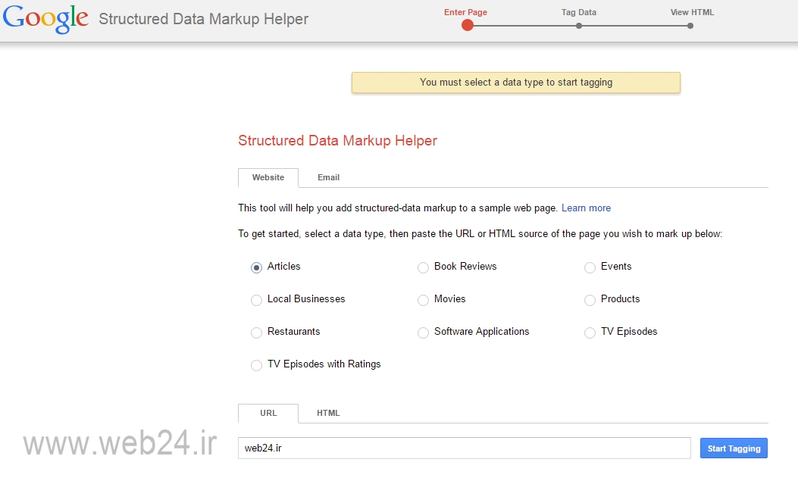Select the Book Reviews data type
798x478 pixels.
(x=423, y=267)
